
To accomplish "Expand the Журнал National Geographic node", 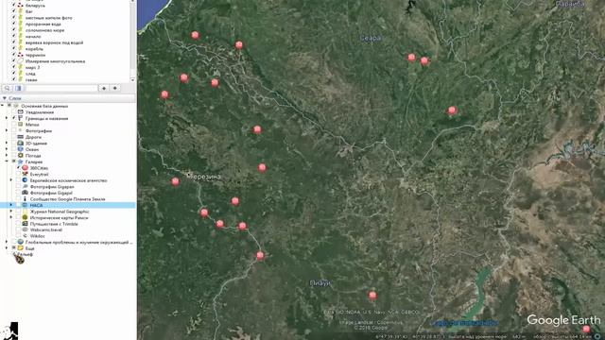I will 11,212.
